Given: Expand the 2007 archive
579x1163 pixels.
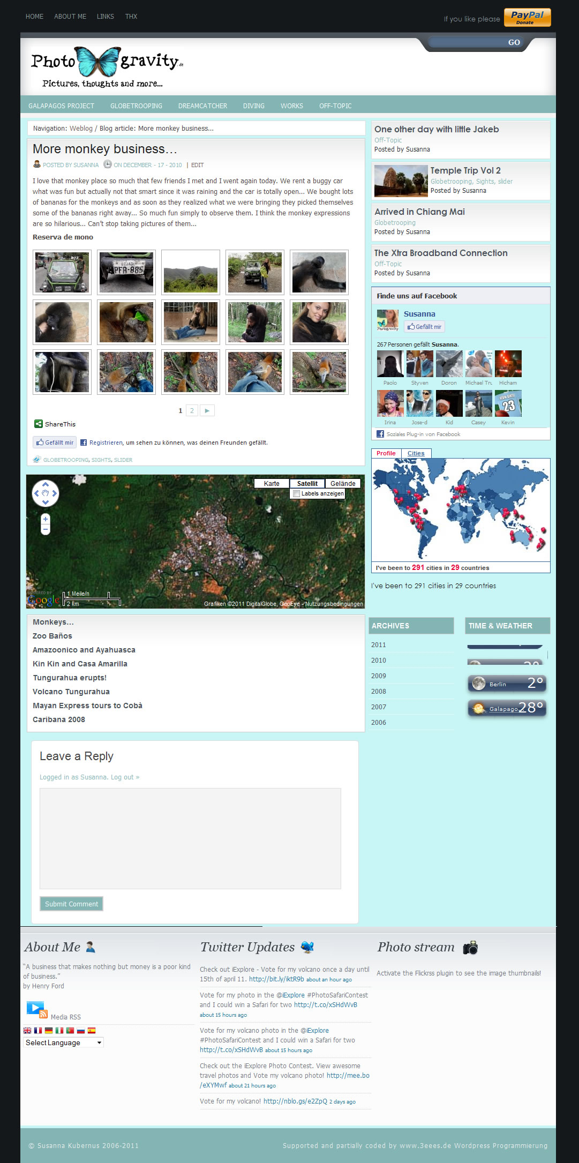Looking at the screenshot, I should (x=379, y=707).
